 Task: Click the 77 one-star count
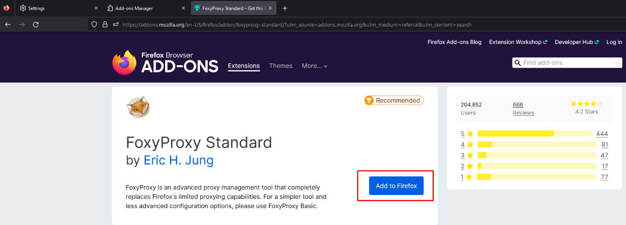(x=605, y=177)
